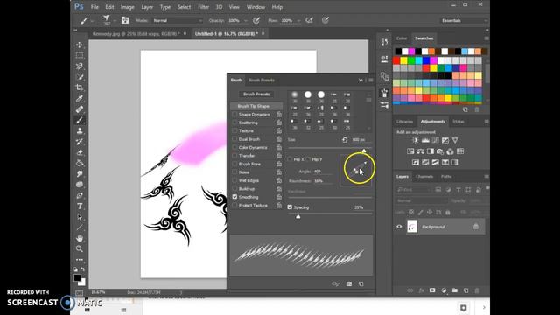Enable the Texture checkbox
This screenshot has height=315, width=560.
(234, 130)
